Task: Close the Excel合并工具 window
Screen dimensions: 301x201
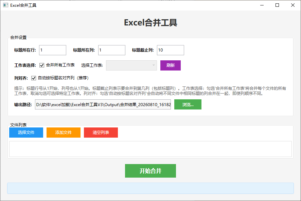Action: pos(293,5)
